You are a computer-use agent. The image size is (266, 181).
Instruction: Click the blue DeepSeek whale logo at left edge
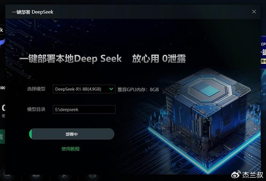2,43
